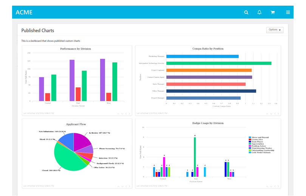The height and width of the screenshot is (196, 306).
Task: Click the 'Interview: 55' pie label
Action: 108,158
